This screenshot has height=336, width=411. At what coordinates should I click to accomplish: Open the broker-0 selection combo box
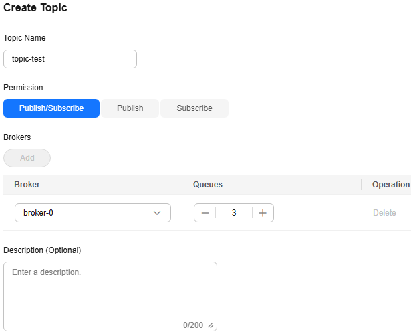[93, 213]
